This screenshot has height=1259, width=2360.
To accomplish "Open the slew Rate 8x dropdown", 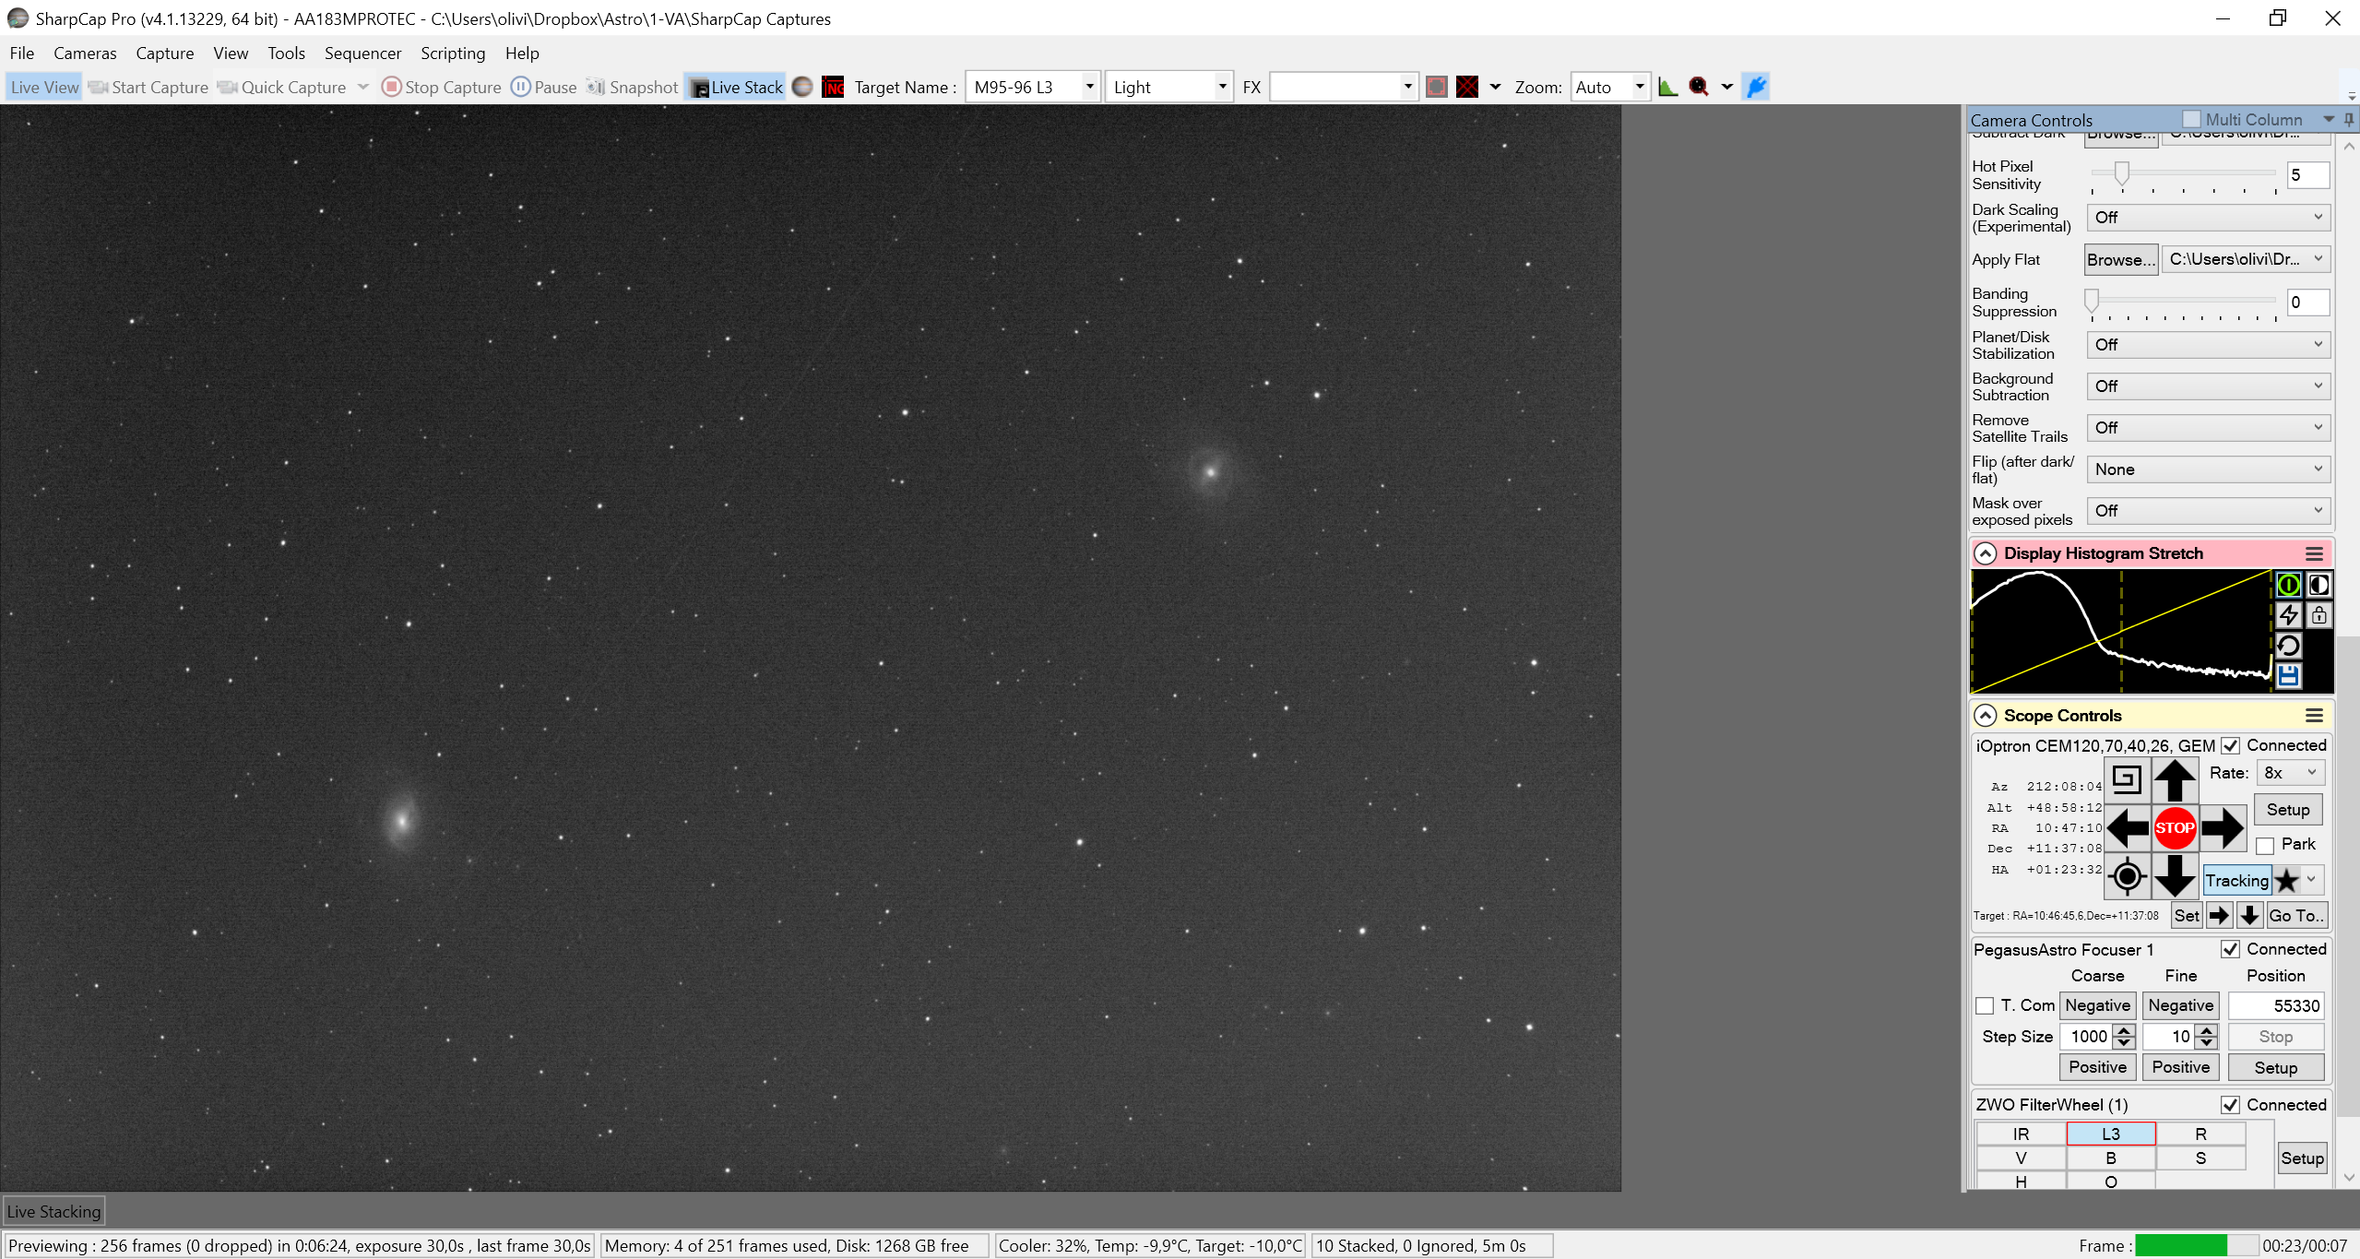I will click(x=2290, y=773).
